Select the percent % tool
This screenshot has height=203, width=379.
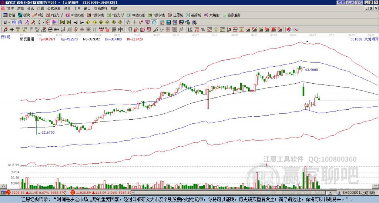coord(203,30)
